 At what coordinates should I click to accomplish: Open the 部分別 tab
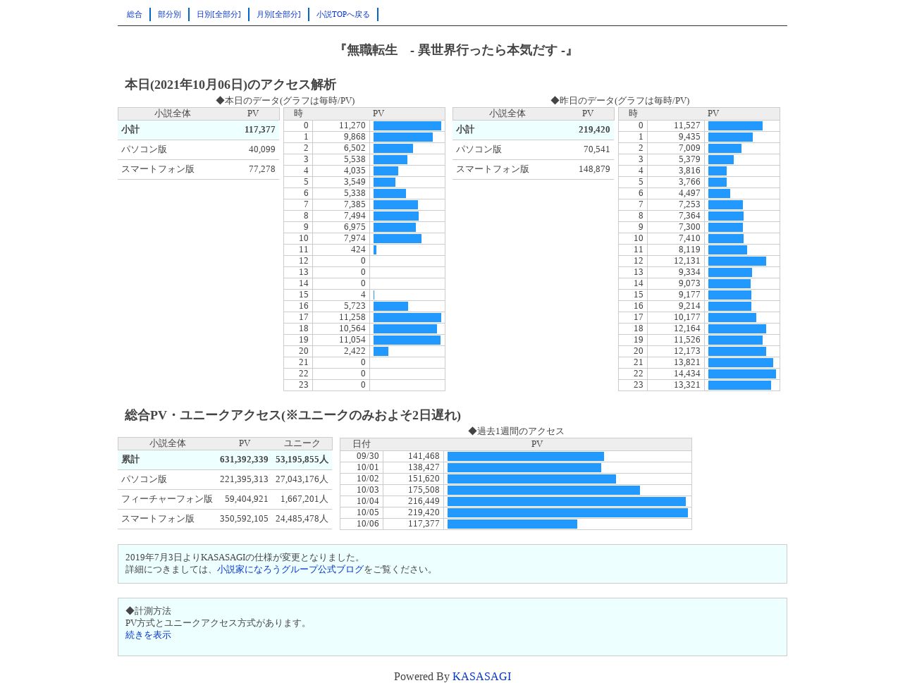coord(169,15)
